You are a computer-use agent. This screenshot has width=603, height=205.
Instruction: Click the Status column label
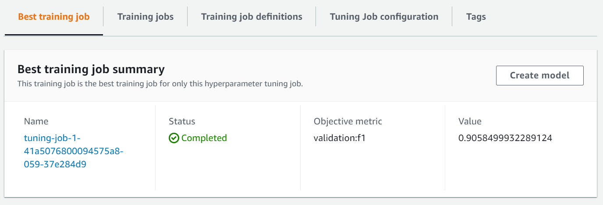pyautogui.click(x=182, y=121)
